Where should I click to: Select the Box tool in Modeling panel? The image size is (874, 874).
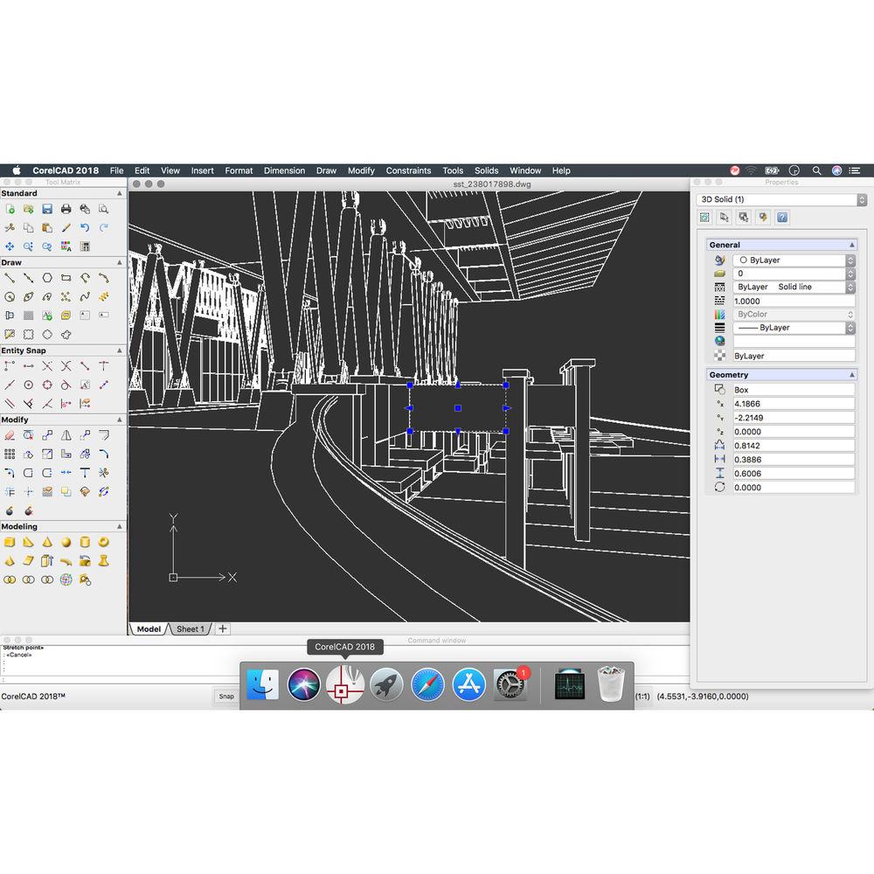coord(10,542)
